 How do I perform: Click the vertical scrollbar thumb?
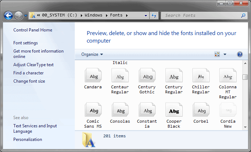coord(245,77)
